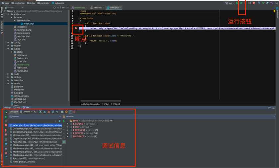Toggle the breakpoint dot on the return line
Viewport: 279px width, 168px height.
point(76,28)
